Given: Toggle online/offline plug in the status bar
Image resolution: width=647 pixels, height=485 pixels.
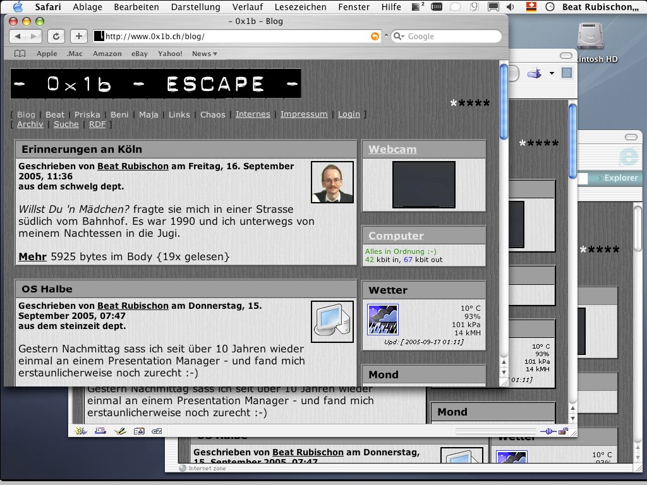Looking at the screenshot, I should pos(548,431).
